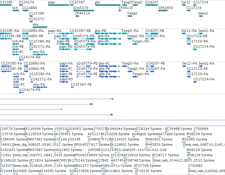Click gene CG10880 in the gene track

(x=30, y=8)
